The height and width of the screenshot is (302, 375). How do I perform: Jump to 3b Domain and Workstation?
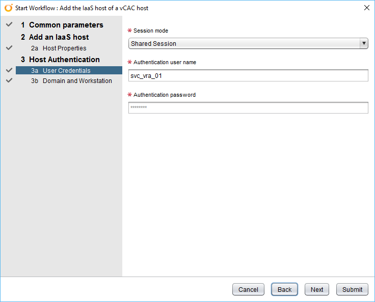point(71,81)
